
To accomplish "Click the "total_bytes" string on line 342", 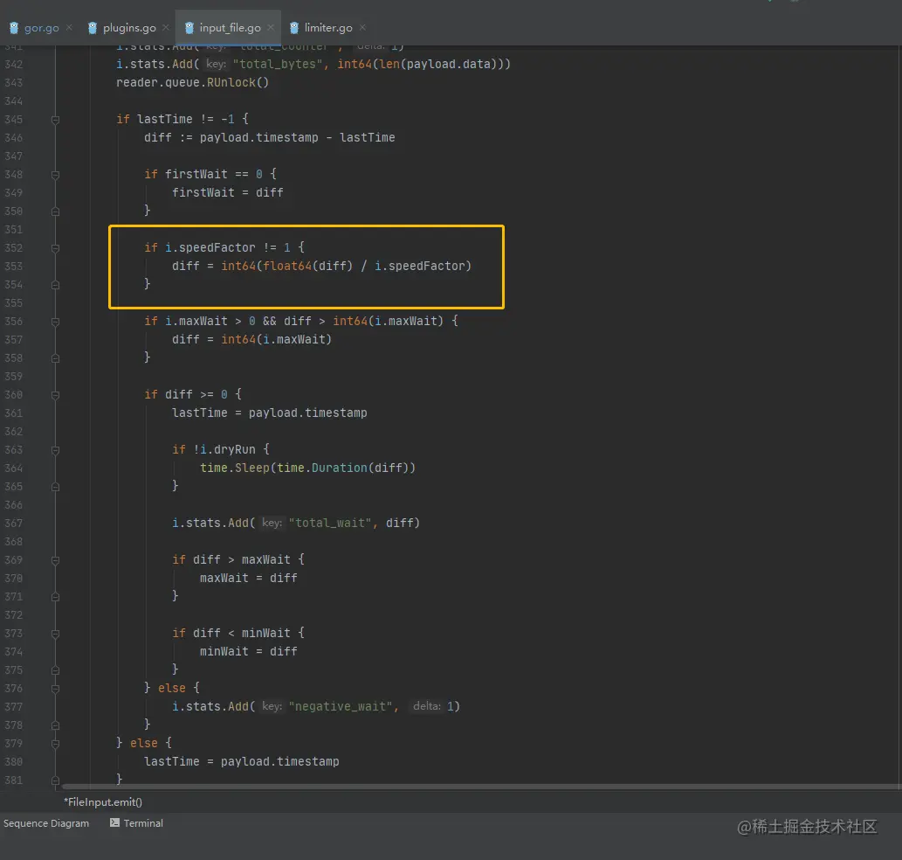I will tap(278, 65).
